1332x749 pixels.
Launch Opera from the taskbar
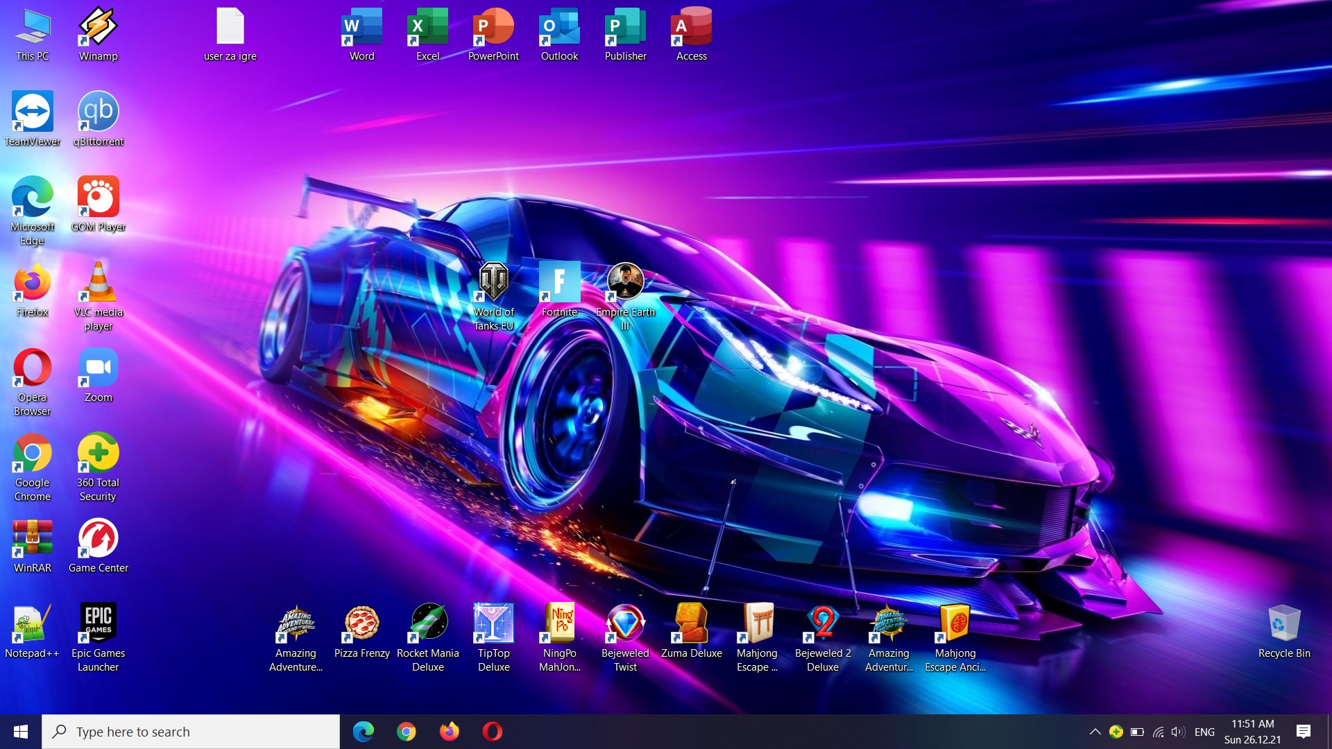[492, 732]
